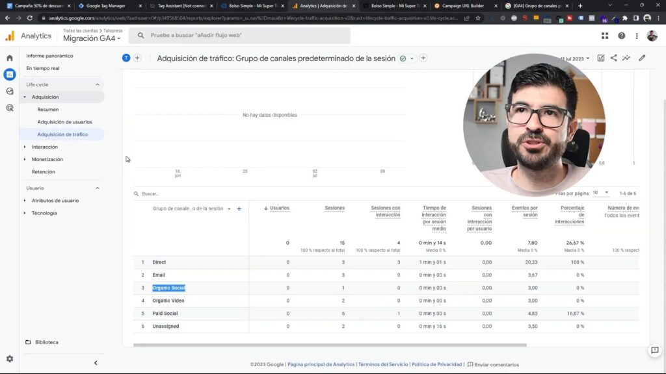Open Informe panorámico

(x=49, y=56)
